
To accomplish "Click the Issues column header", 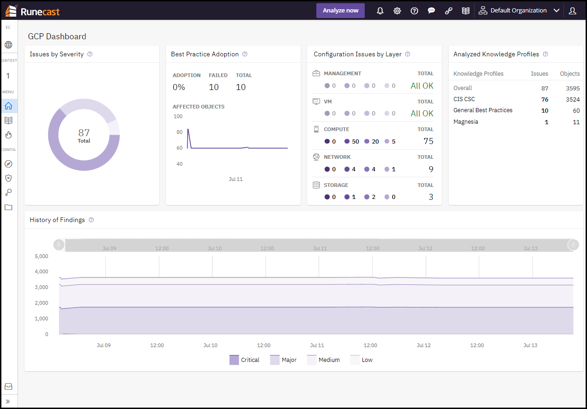I will 540,73.
